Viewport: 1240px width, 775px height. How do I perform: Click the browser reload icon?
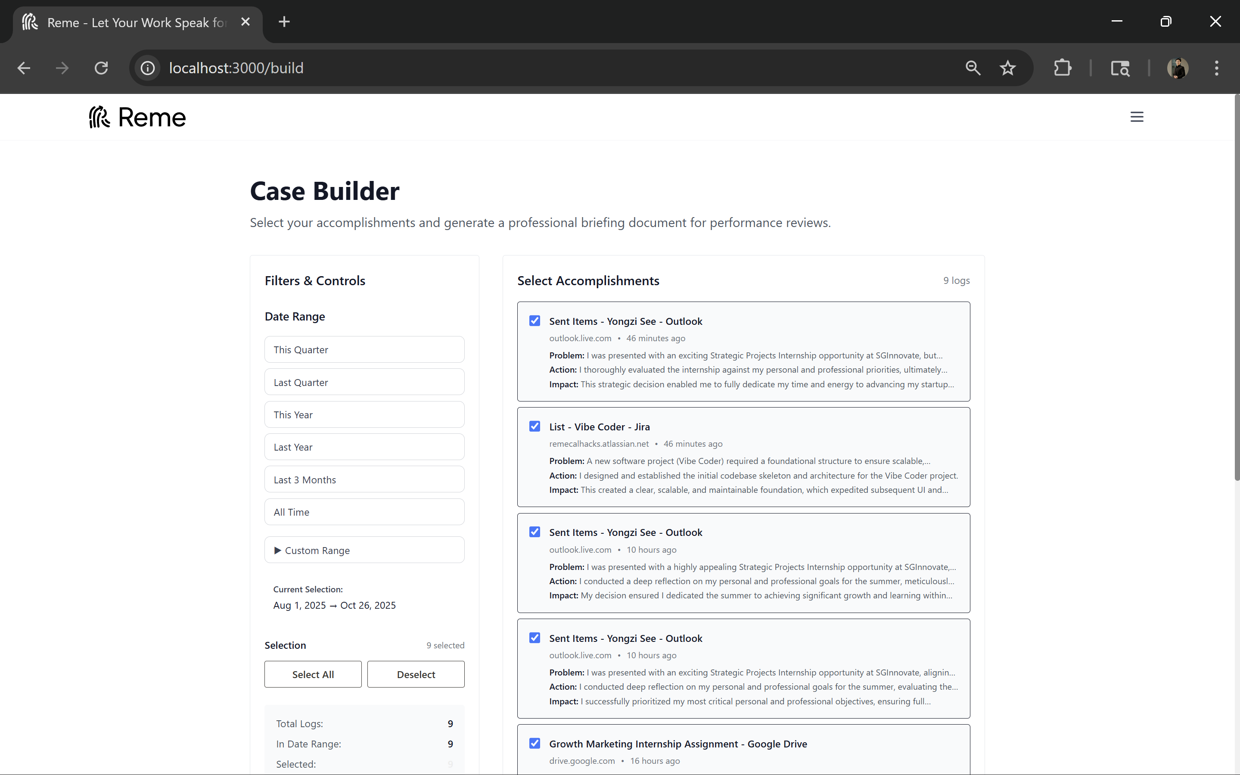click(102, 68)
